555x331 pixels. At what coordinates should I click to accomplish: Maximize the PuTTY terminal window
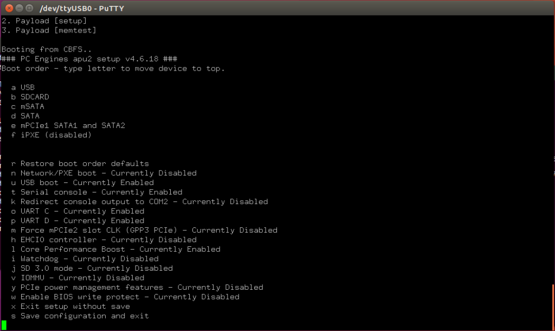coord(29,8)
